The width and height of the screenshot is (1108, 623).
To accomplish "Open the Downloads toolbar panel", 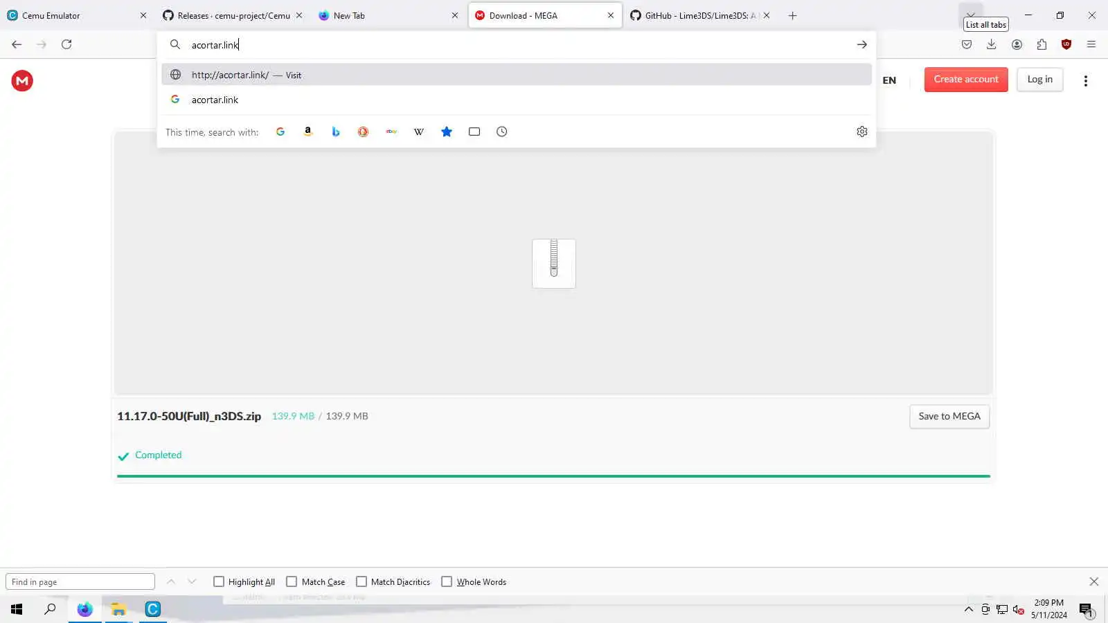I will 992,44.
